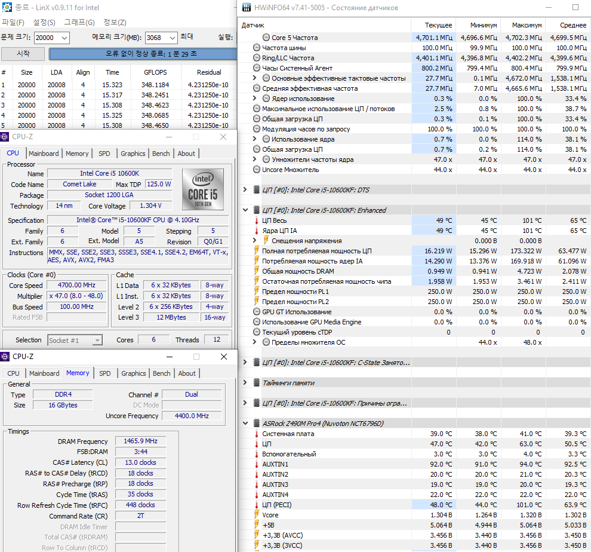Open the Socket #1 selection combo box
The width and height of the screenshot is (591, 552).
coord(75,341)
